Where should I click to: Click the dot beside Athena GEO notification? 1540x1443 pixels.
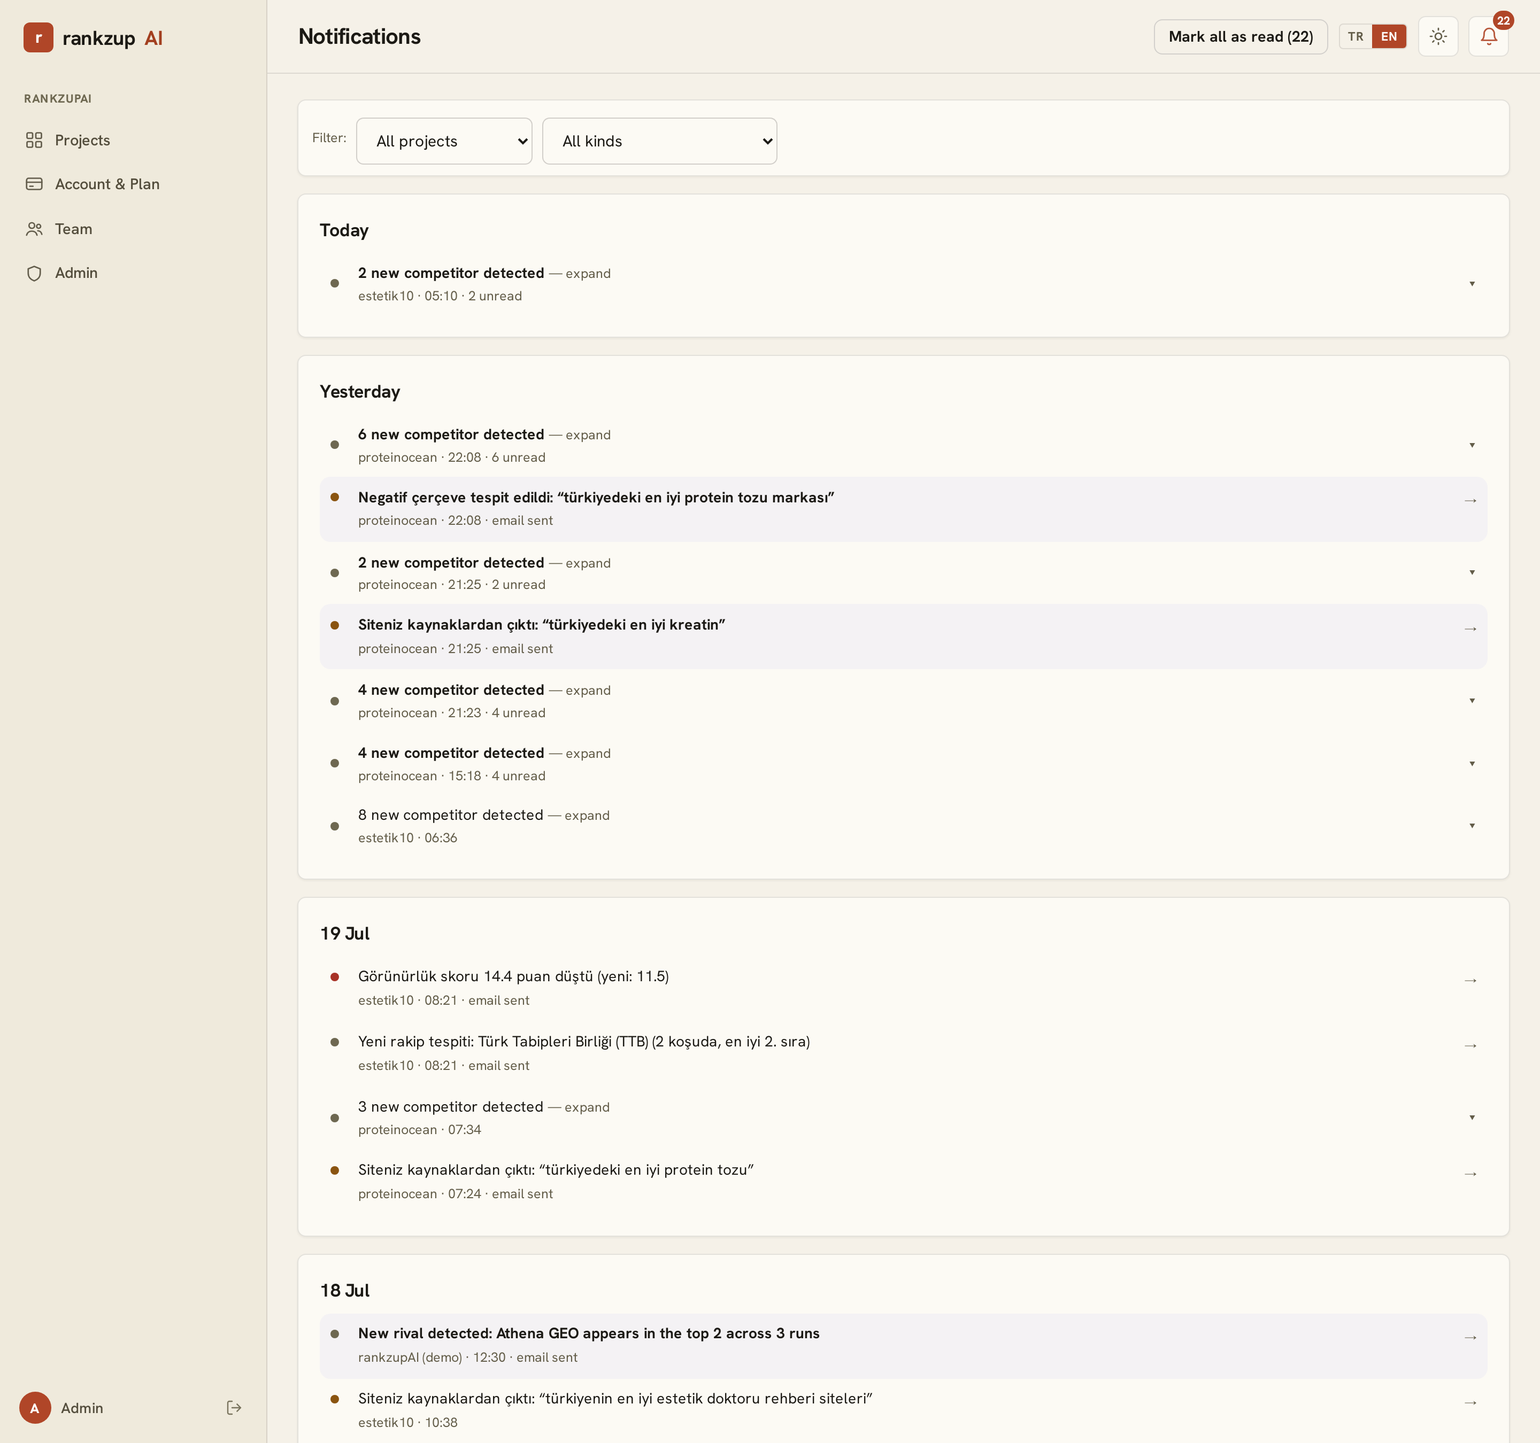(x=335, y=1334)
